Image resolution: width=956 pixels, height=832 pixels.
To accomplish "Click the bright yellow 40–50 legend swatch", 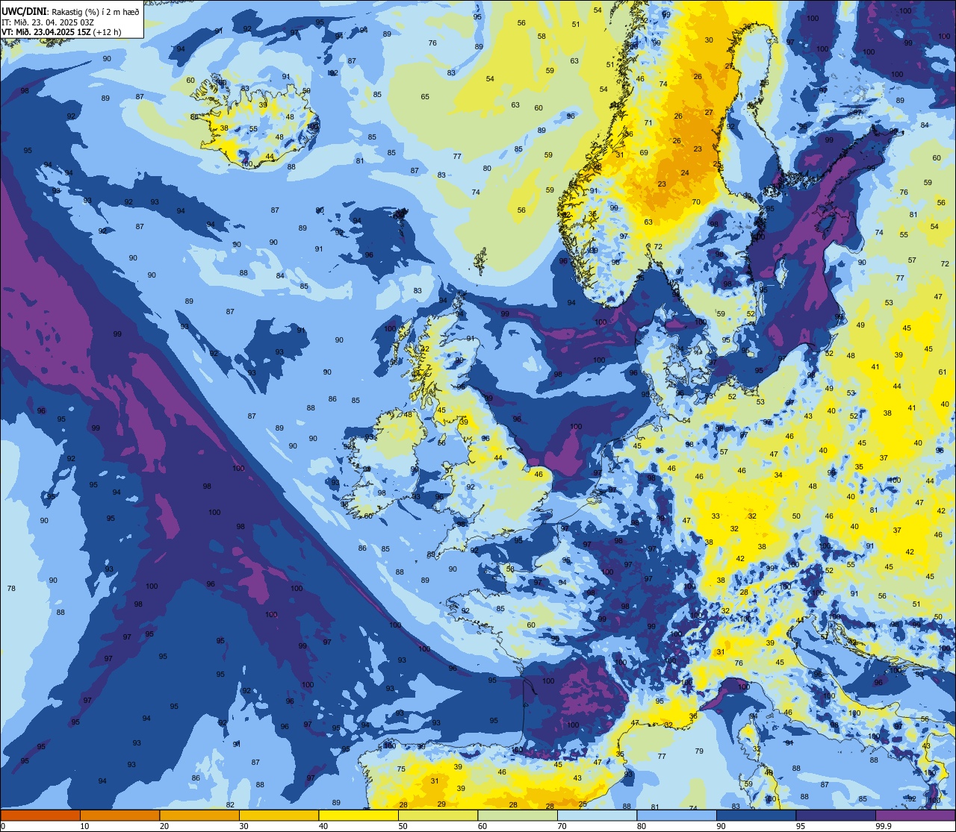I will [358, 816].
